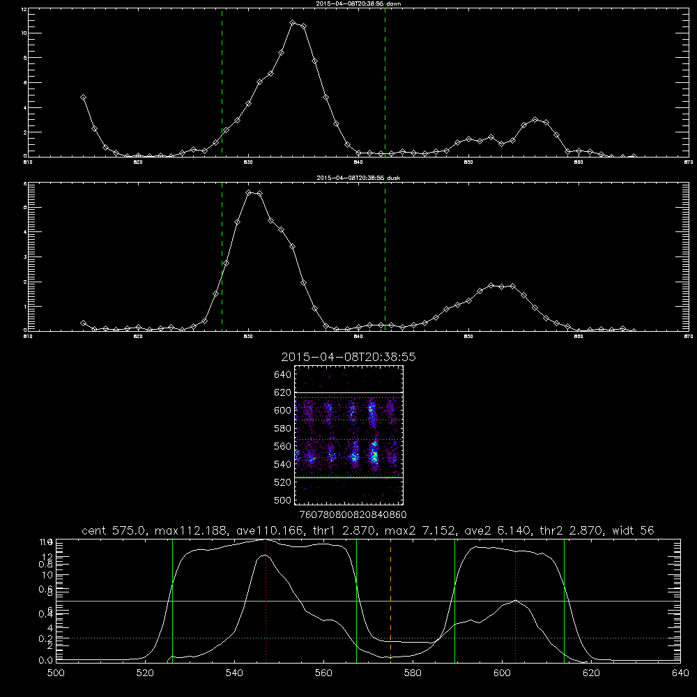
Task: Click the dawn plot y-axis label '12'
Action: click(x=24, y=9)
